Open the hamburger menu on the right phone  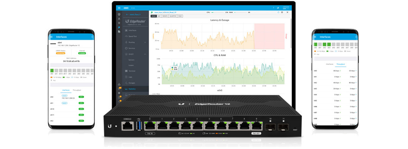pyautogui.click(x=315, y=37)
